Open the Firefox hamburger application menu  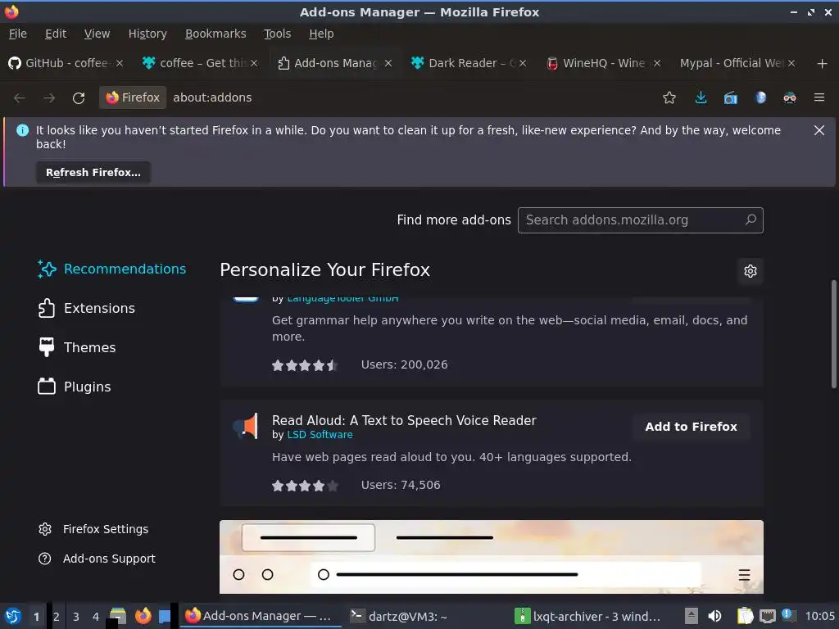pyautogui.click(x=819, y=97)
